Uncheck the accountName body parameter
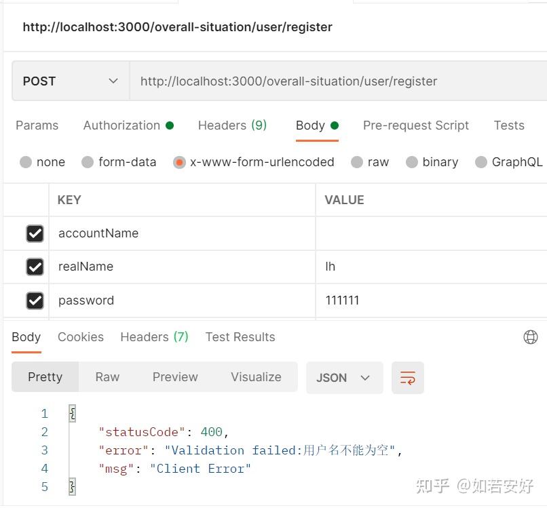 36,233
